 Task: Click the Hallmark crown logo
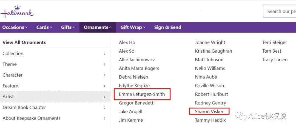(17, 12)
